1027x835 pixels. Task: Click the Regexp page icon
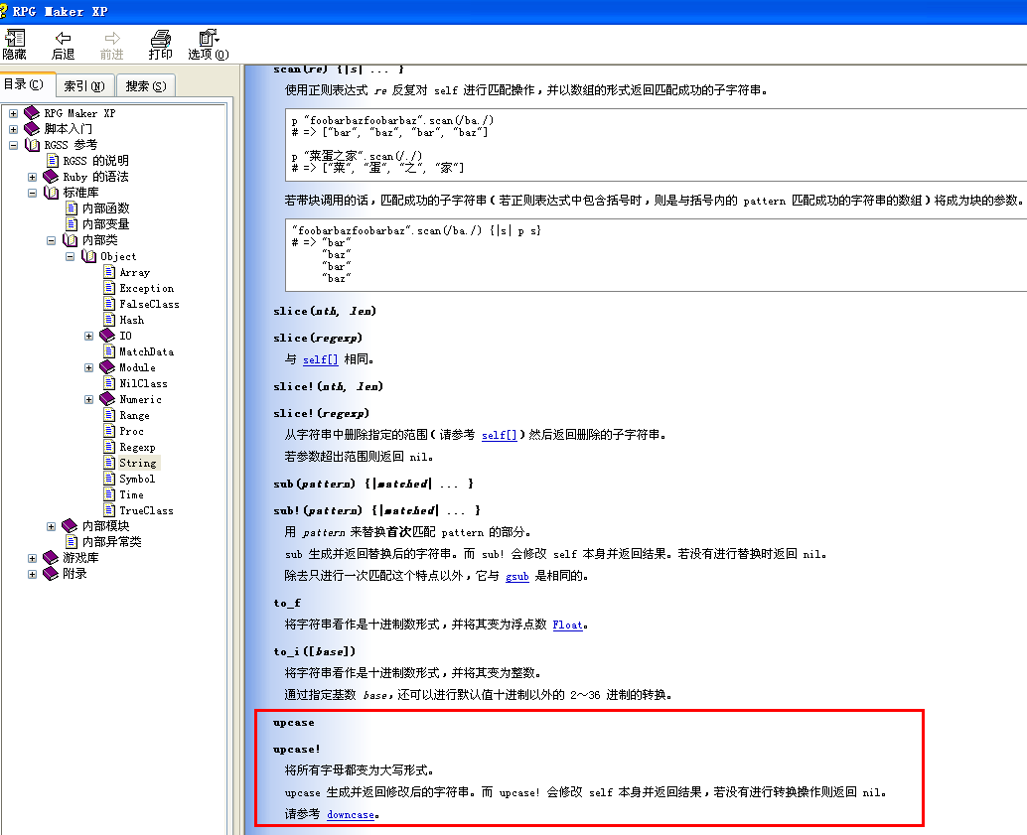[x=109, y=447]
